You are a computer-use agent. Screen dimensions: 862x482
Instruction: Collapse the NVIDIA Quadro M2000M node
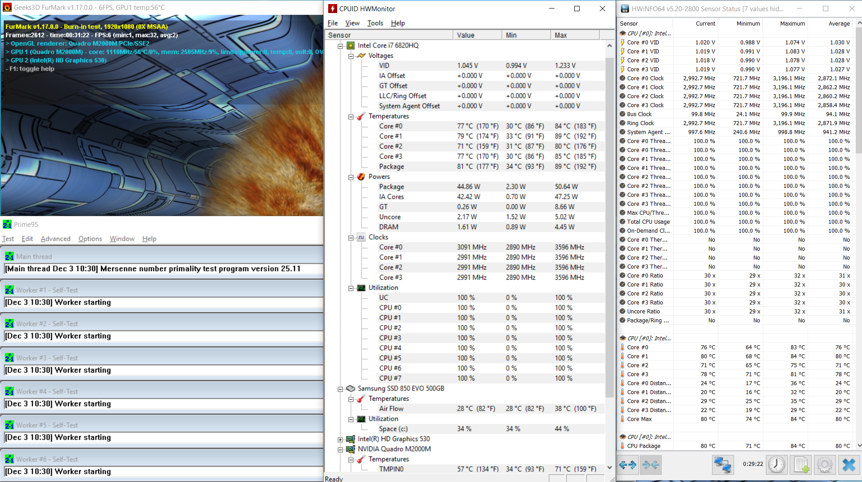[340, 449]
